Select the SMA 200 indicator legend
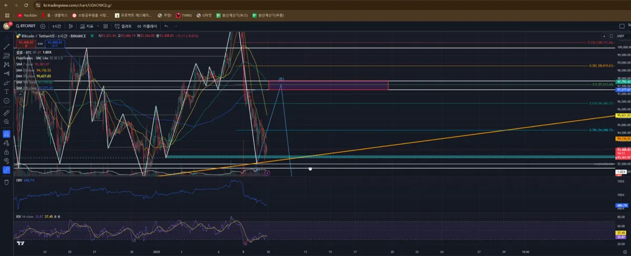This screenshot has height=256, width=631. point(35,88)
